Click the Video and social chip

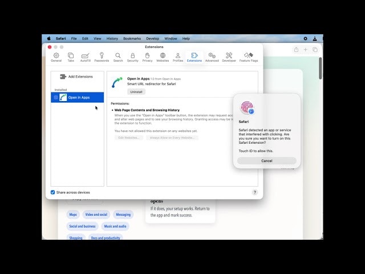pyautogui.click(x=96, y=215)
